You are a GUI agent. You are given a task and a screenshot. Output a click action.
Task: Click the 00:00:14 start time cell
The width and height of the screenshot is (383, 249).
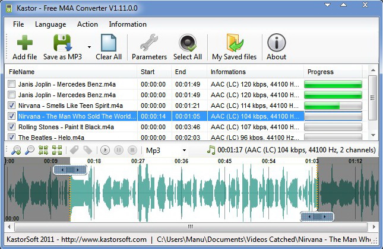pos(153,116)
